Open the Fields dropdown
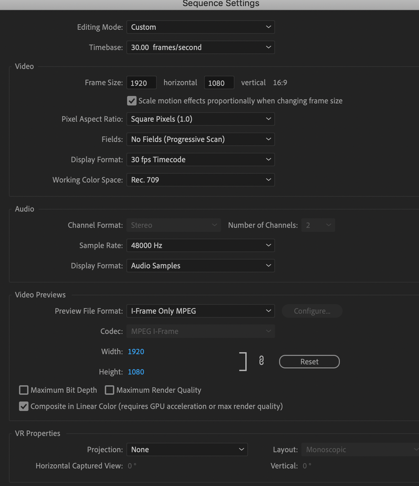419x486 pixels. 200,139
